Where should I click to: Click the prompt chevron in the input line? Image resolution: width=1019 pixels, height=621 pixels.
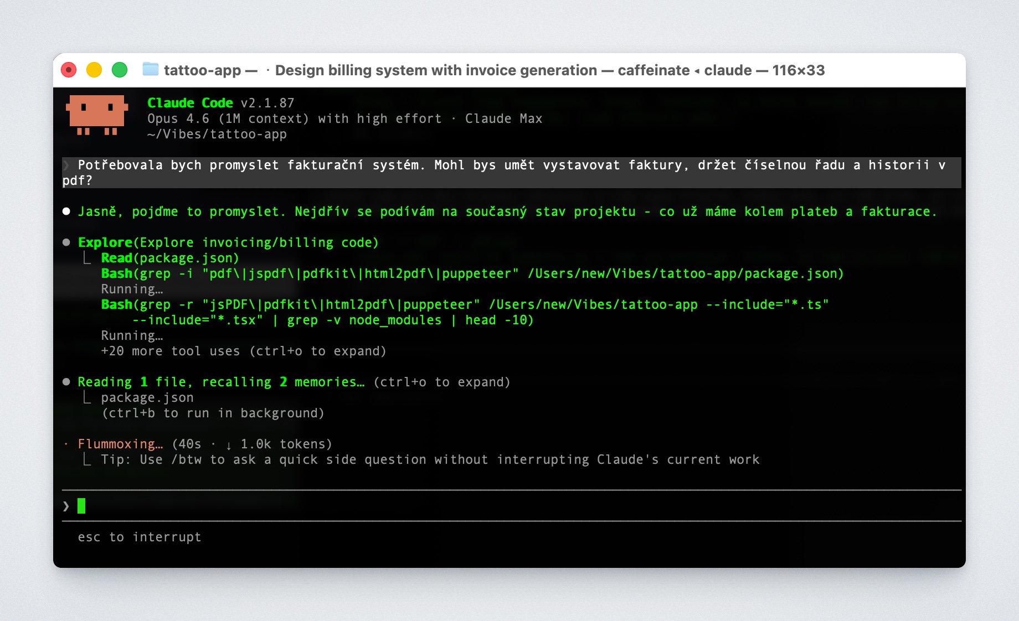tap(66, 506)
